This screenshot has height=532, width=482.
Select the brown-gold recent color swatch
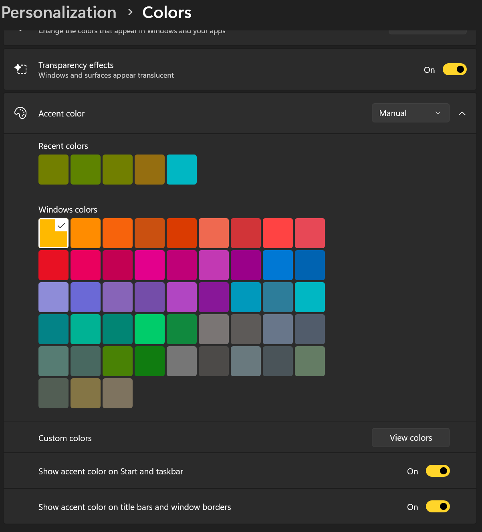coord(149,169)
